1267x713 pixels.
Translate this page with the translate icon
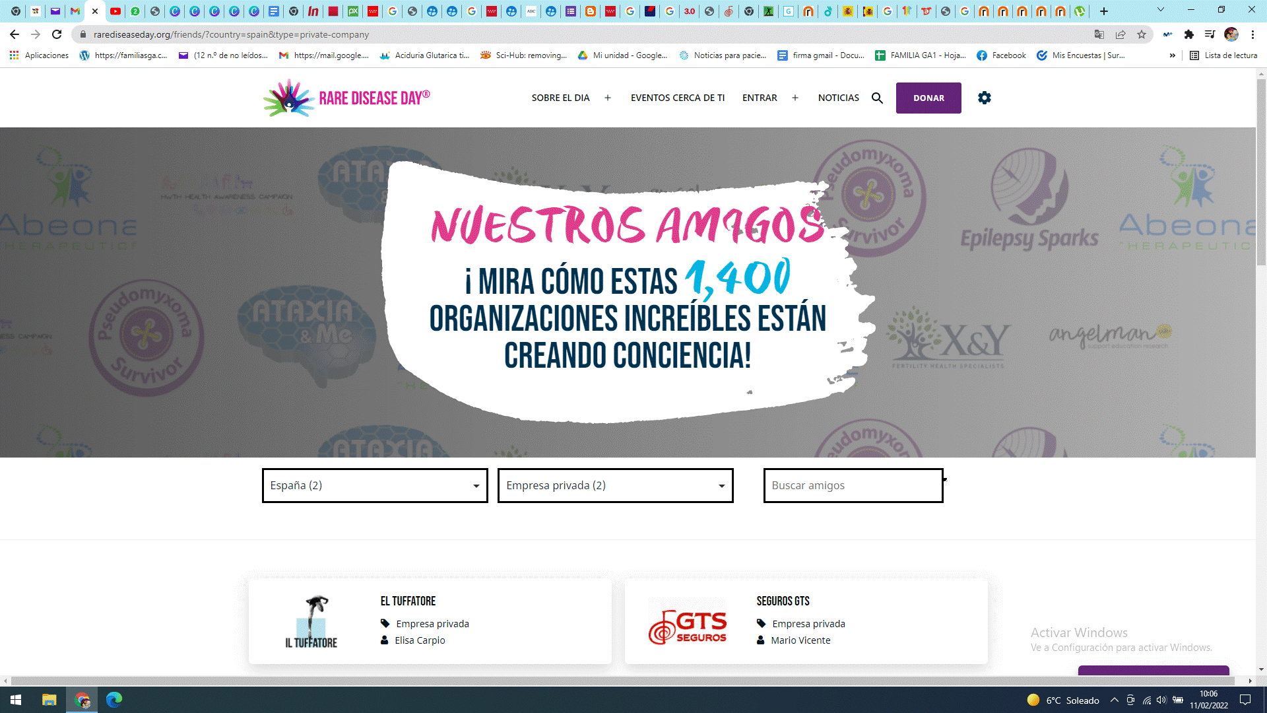tap(1099, 34)
